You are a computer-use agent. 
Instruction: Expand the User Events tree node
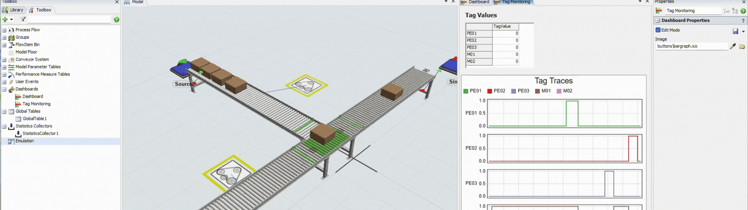tap(4, 82)
